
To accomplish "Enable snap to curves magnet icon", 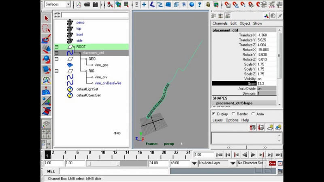I will 235,4.
